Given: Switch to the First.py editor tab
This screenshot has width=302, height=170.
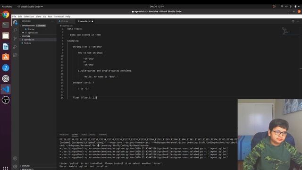Looking at the screenshot, I should click(65, 21).
